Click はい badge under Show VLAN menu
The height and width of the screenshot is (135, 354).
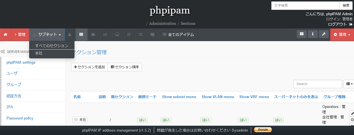205,120
